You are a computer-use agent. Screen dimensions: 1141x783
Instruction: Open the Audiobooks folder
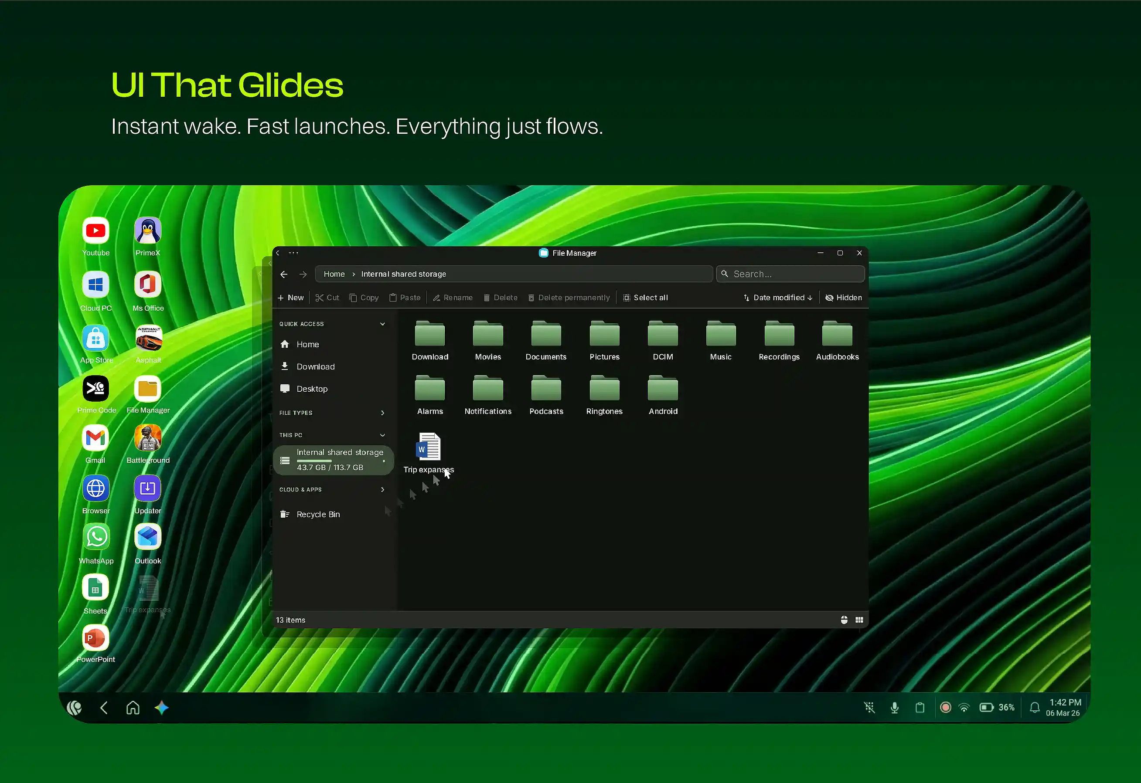tap(837, 341)
